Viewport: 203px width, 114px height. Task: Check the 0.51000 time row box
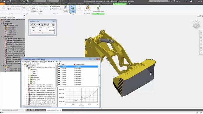pyautogui.click(x=59, y=68)
